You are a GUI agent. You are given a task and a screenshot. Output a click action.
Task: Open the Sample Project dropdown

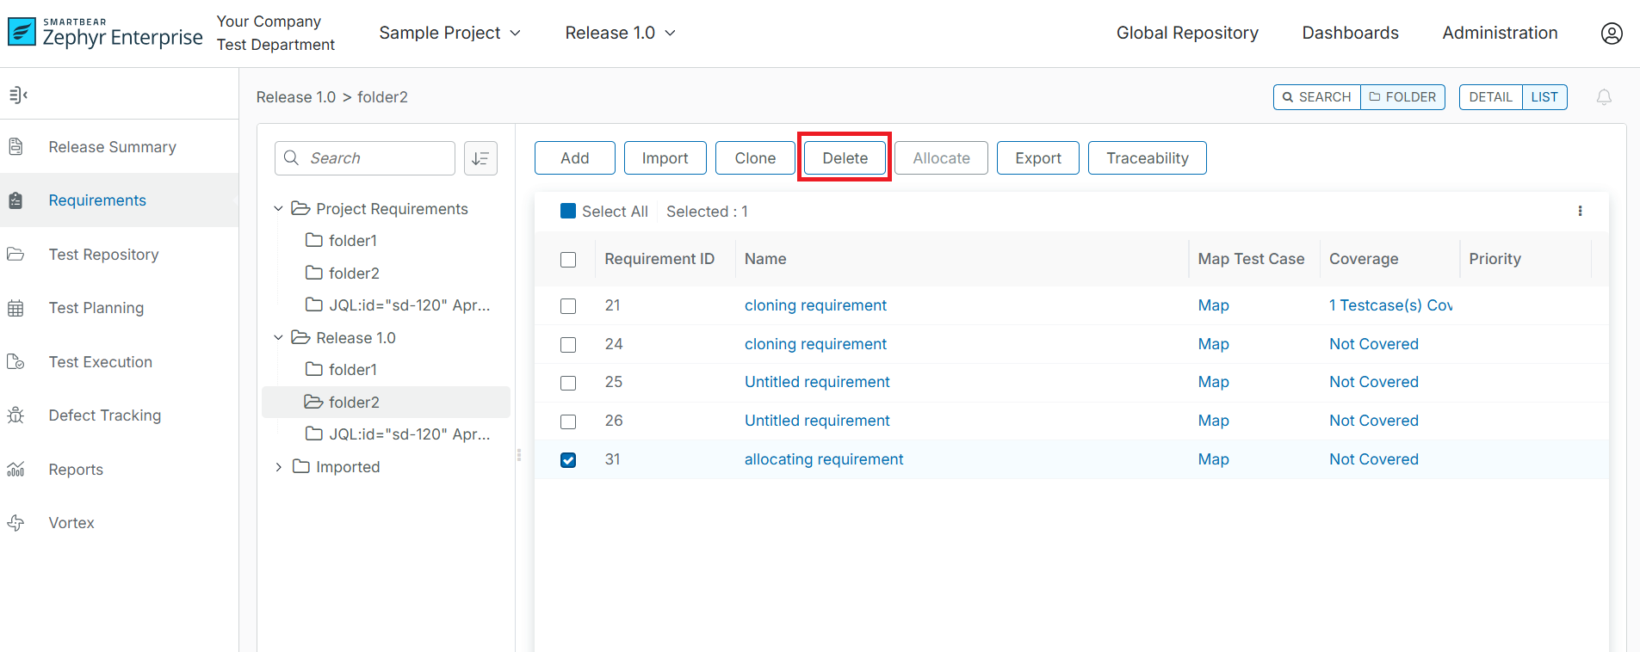pyautogui.click(x=449, y=33)
